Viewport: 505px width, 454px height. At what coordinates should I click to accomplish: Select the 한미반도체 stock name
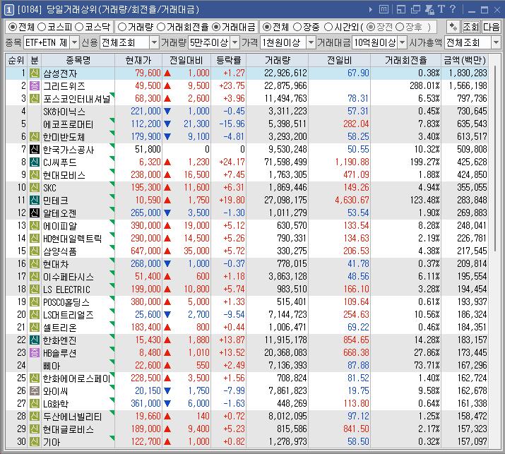point(64,137)
